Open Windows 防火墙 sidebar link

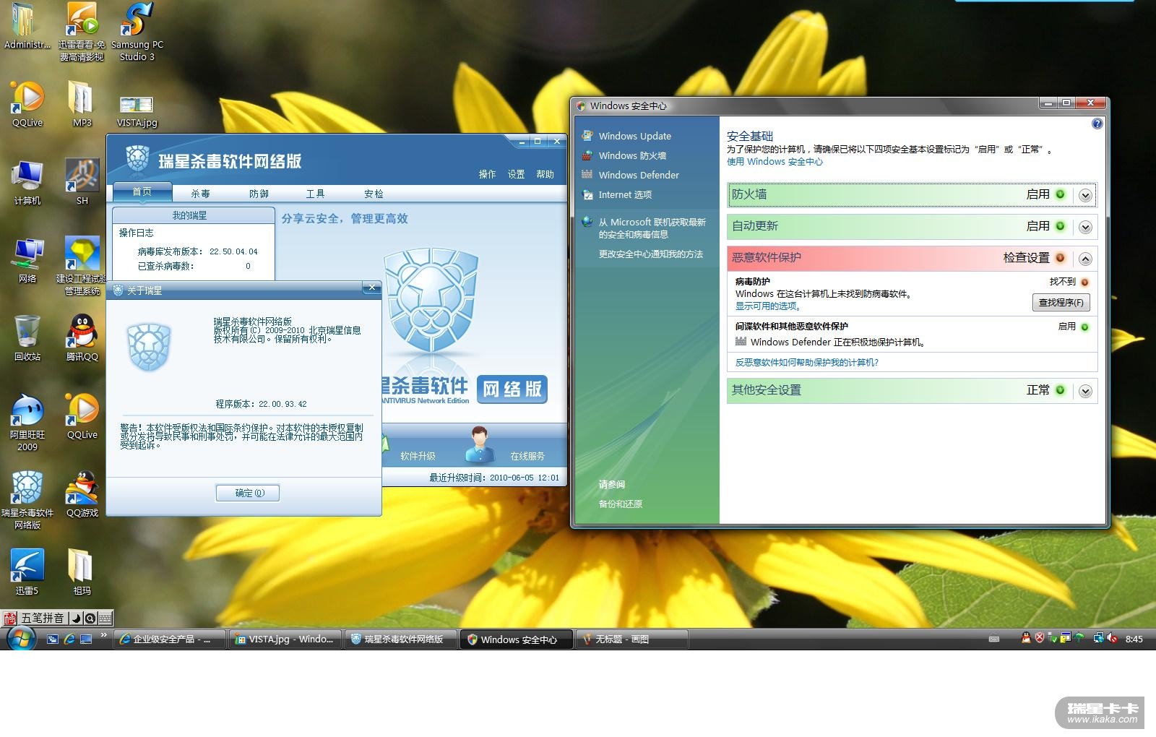coord(632,155)
